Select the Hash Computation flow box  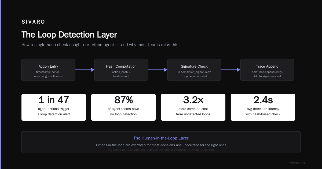(121, 70)
